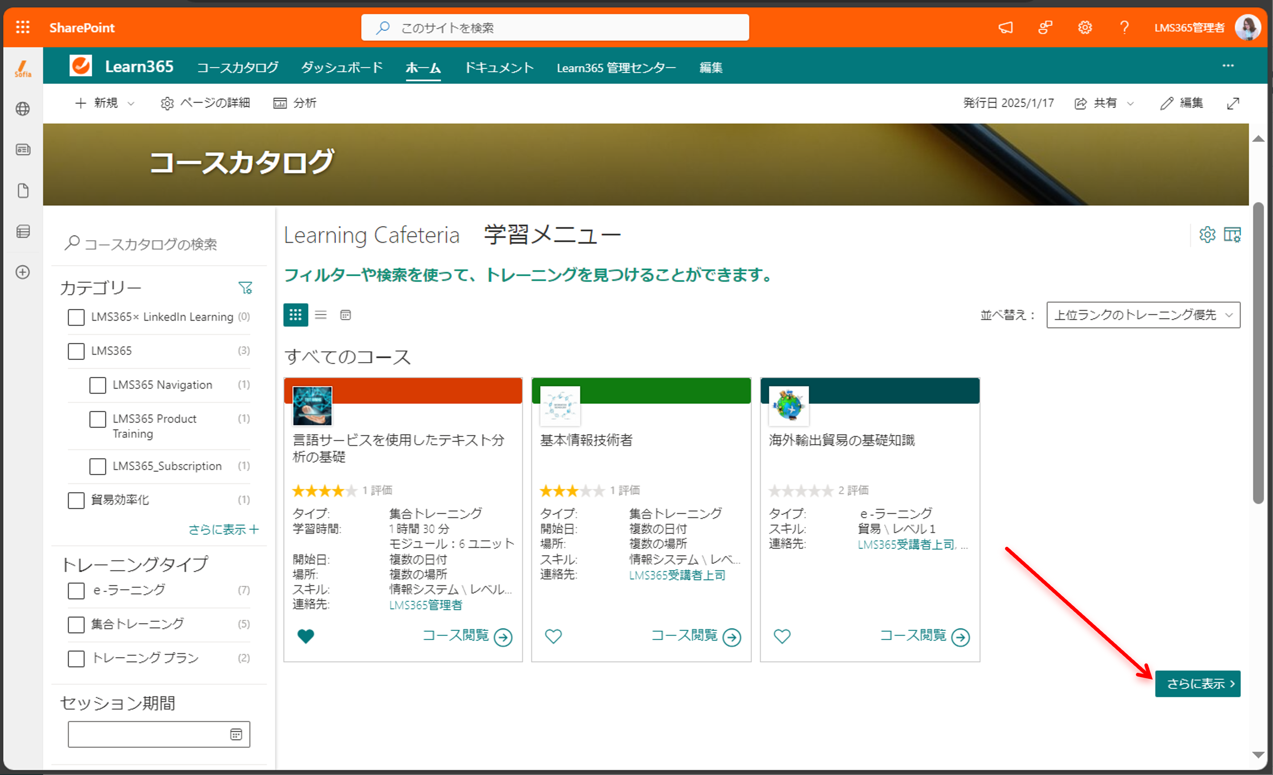Favorite the 海外輸出貿易の基礎知識 course heart
This screenshot has width=1273, height=775.
click(x=782, y=636)
